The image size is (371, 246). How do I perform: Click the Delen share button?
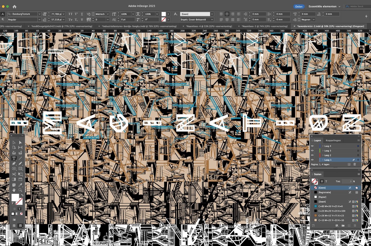299,6
